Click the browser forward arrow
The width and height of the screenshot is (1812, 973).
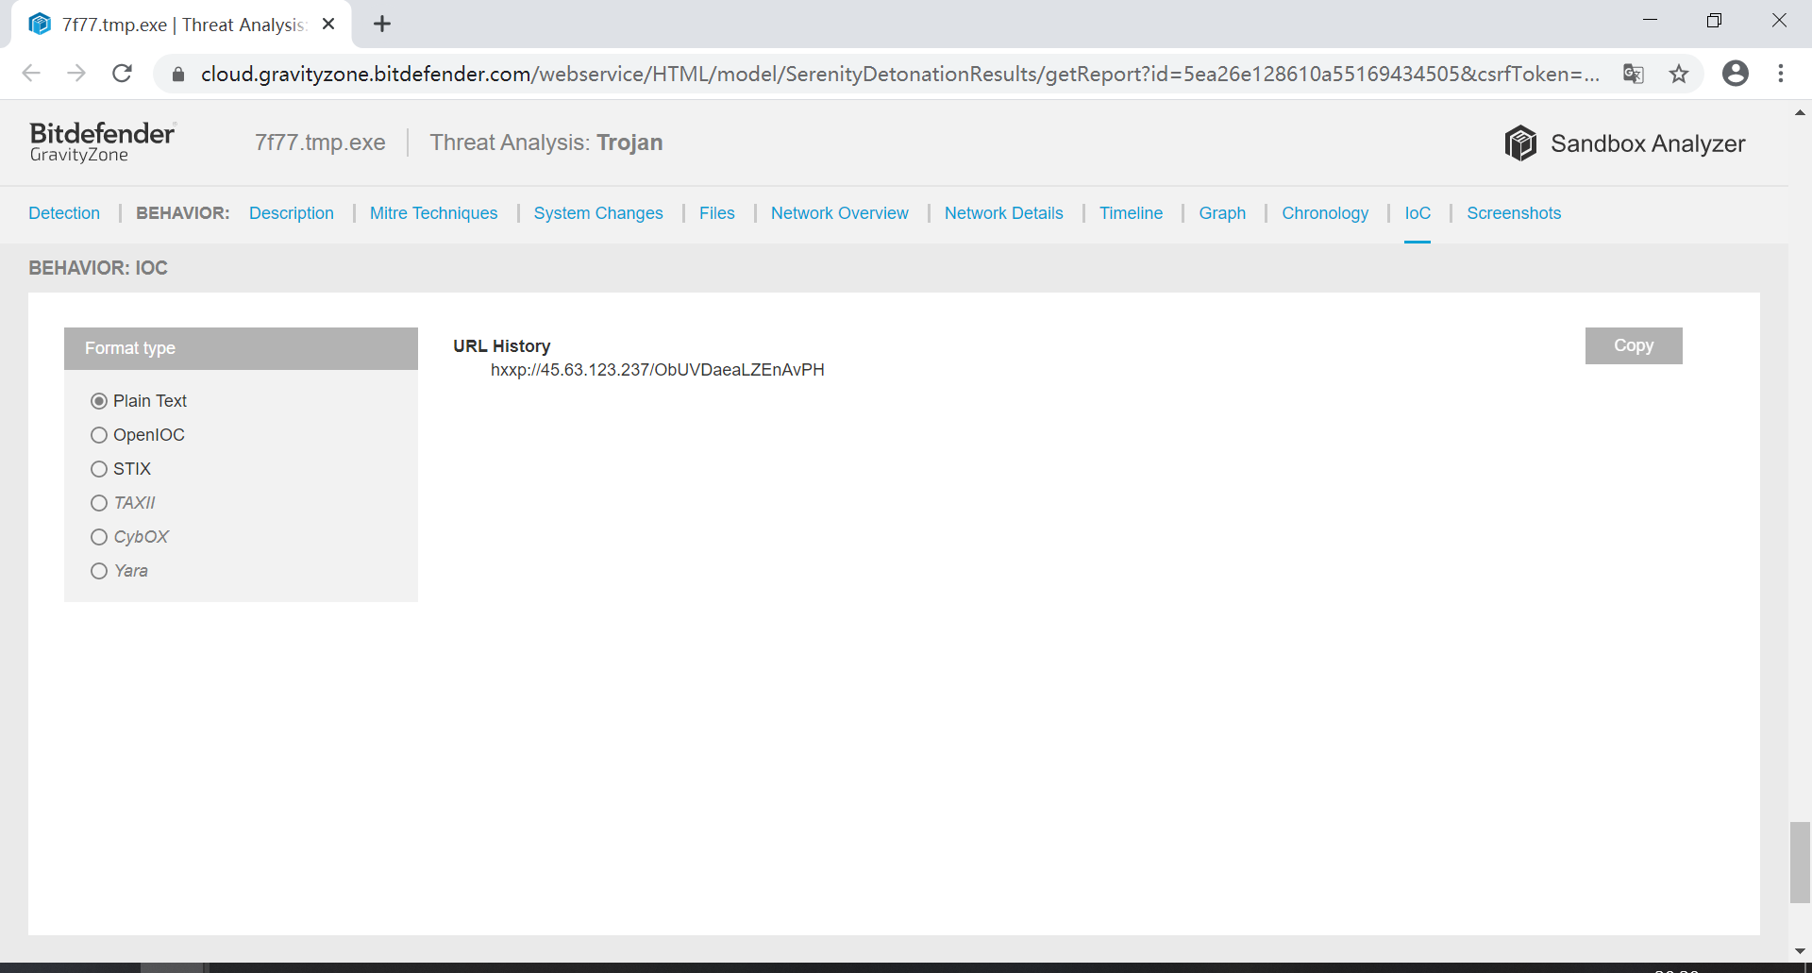pos(76,74)
